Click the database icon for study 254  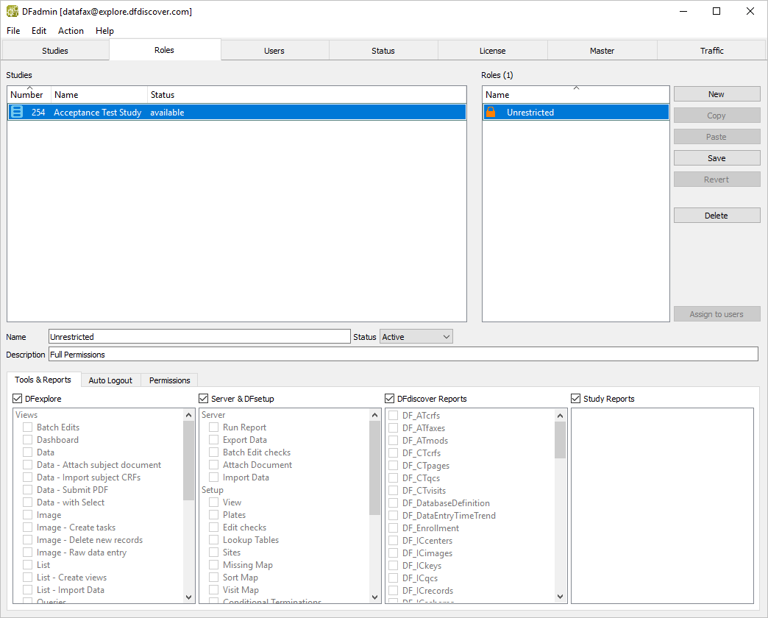click(17, 113)
